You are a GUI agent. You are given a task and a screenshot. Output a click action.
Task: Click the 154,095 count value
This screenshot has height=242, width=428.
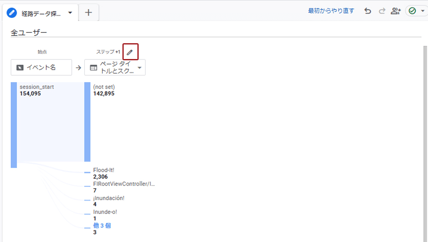[30, 94]
